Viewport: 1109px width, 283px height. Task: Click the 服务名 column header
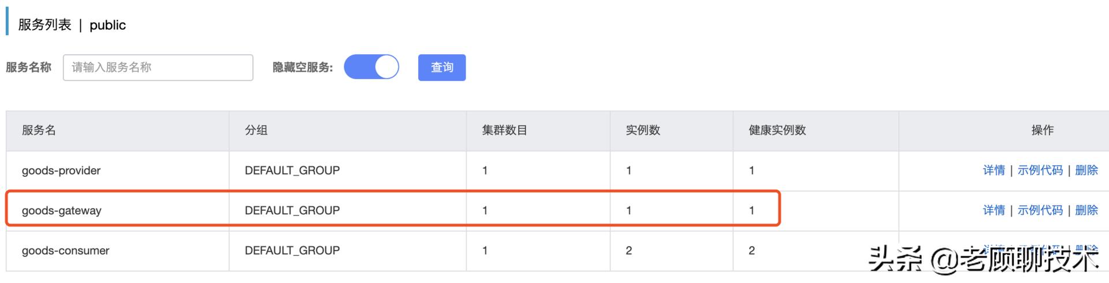tap(39, 131)
